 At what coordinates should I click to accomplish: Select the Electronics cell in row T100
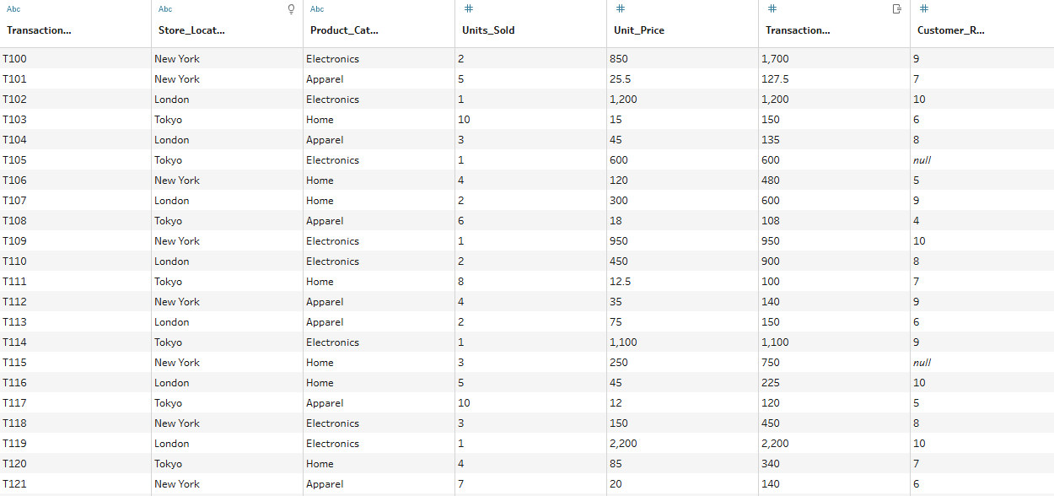coord(332,59)
